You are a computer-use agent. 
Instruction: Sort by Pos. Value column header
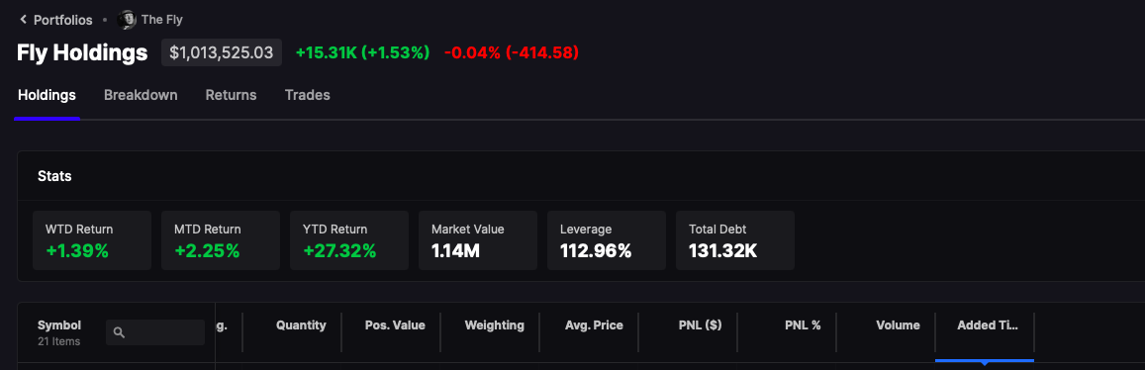click(395, 325)
